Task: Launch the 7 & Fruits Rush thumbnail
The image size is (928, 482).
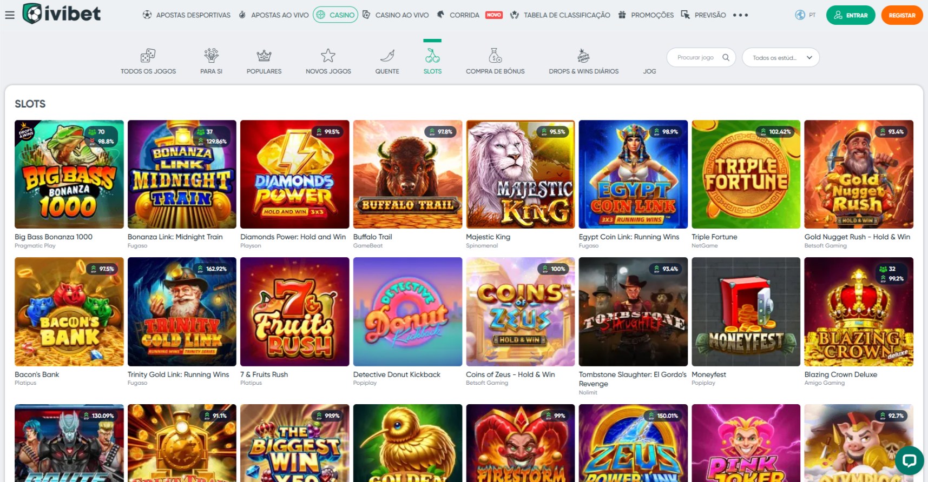Action: point(294,312)
